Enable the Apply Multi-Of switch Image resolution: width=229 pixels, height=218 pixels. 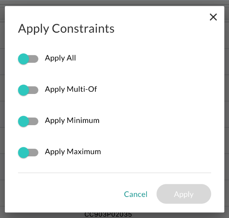[x=28, y=90]
